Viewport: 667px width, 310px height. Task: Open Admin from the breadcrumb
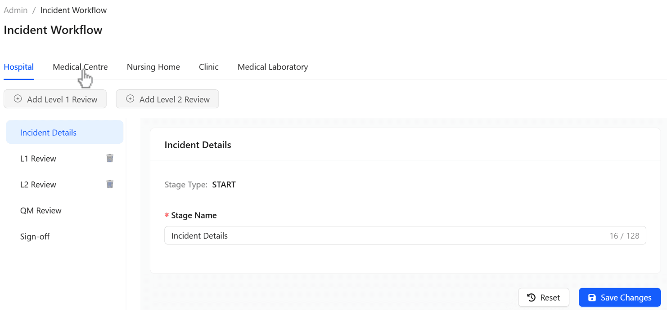(x=15, y=10)
